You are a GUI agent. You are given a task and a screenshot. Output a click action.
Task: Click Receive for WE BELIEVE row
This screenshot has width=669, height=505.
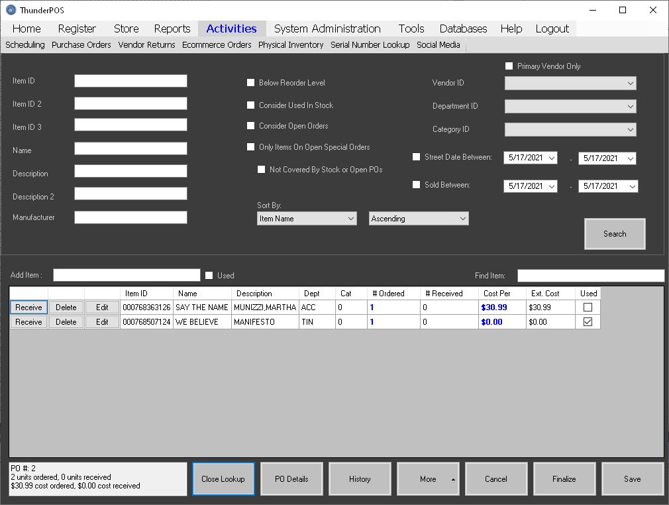click(28, 322)
